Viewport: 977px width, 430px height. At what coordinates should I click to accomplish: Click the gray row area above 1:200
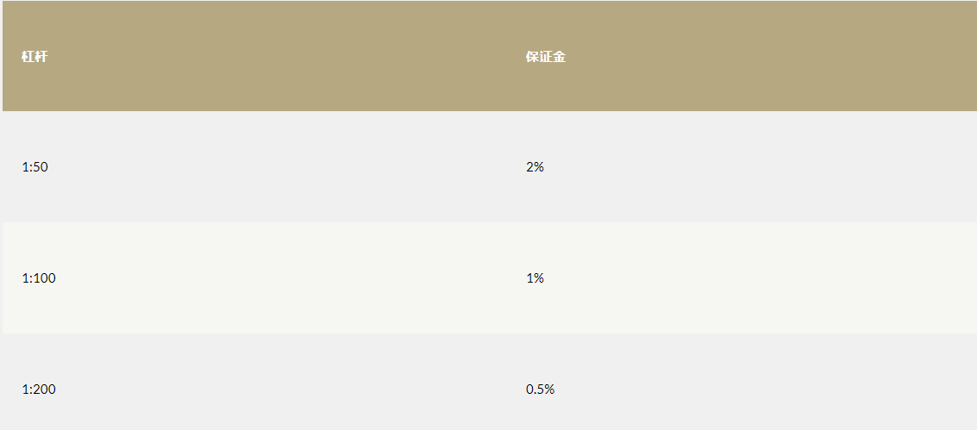(39, 358)
